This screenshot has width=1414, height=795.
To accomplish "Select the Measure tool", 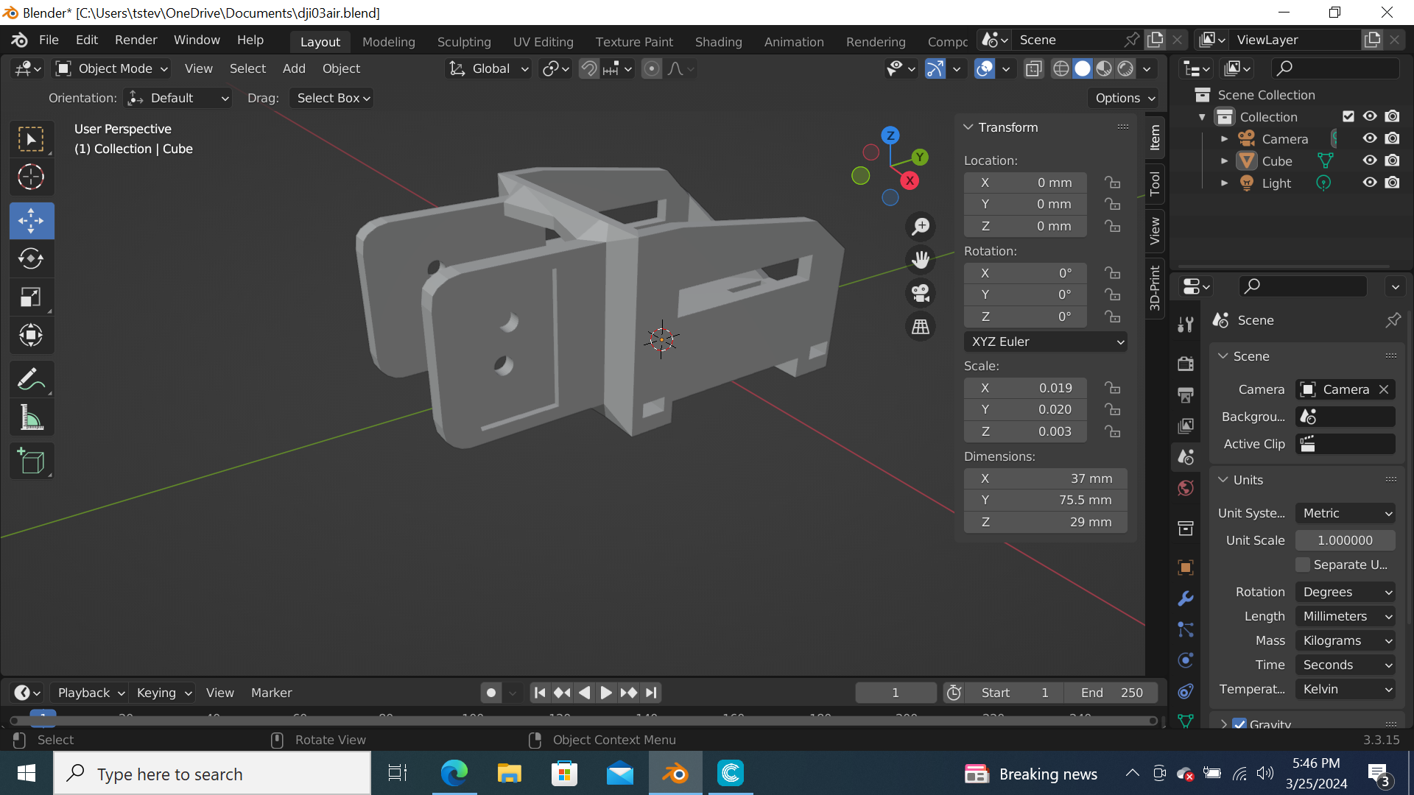I will (31, 417).
